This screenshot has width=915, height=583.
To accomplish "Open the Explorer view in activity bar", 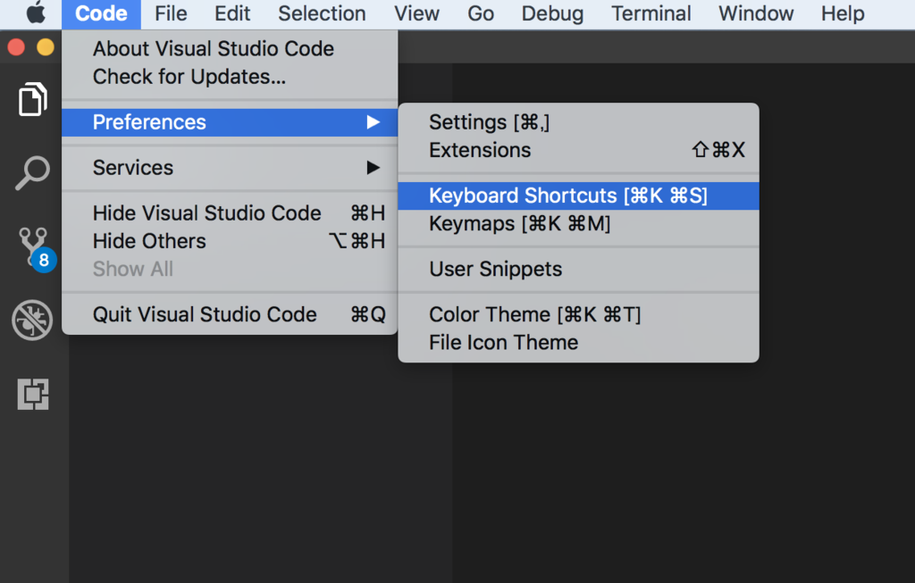I will (x=33, y=99).
